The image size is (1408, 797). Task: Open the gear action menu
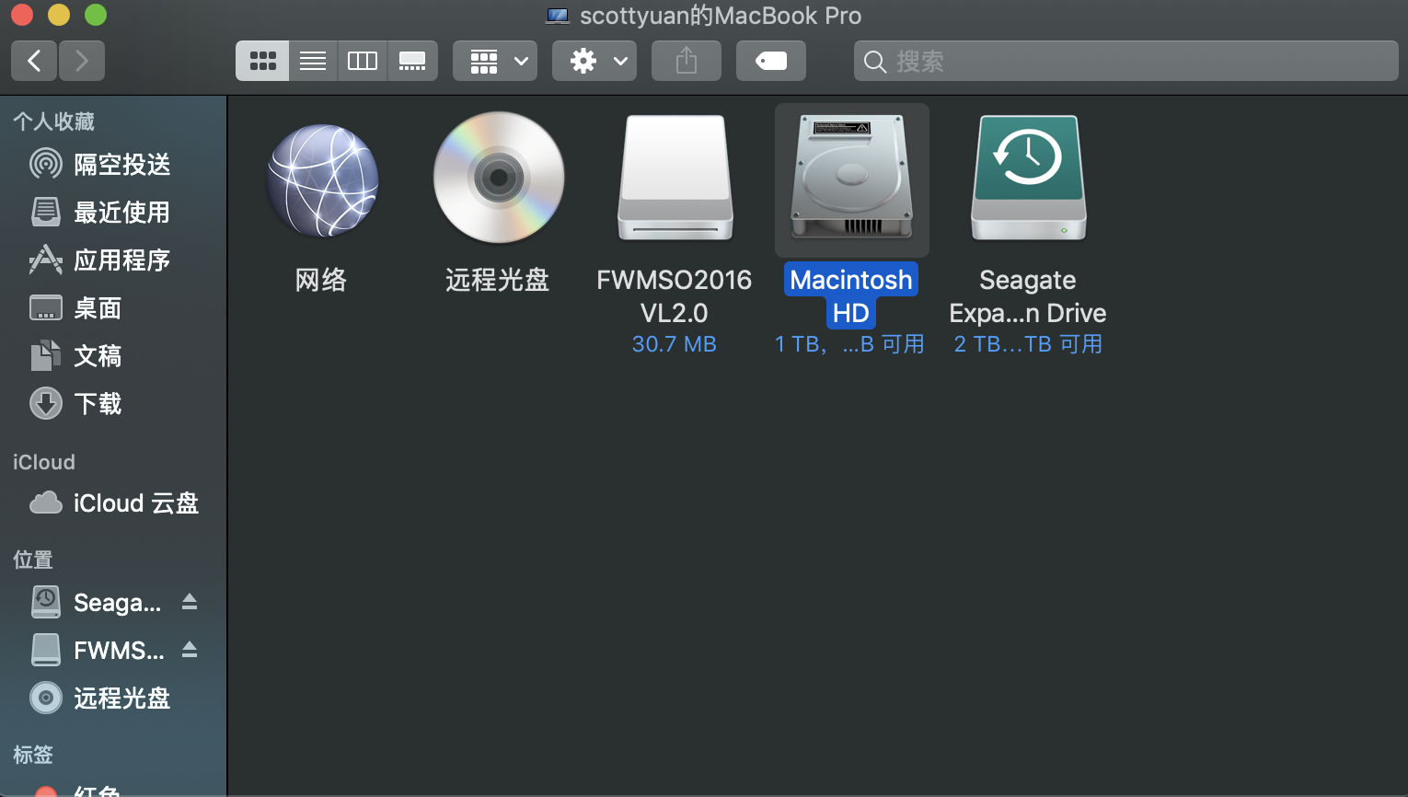click(594, 61)
